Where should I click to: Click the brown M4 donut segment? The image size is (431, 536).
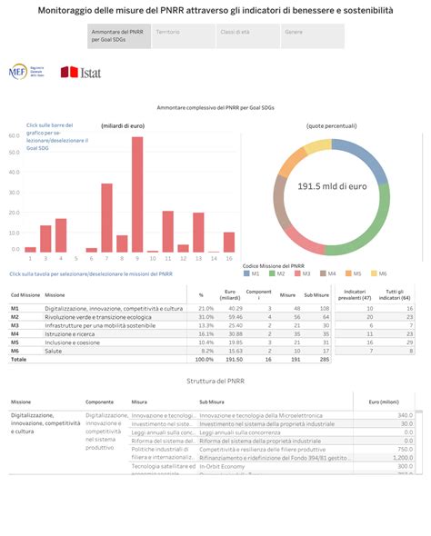pos(279,203)
